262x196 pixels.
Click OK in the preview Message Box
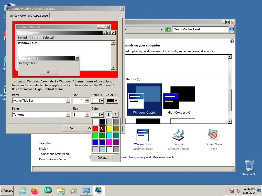49,72
